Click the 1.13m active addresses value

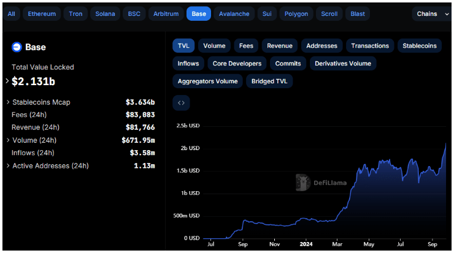144,165
